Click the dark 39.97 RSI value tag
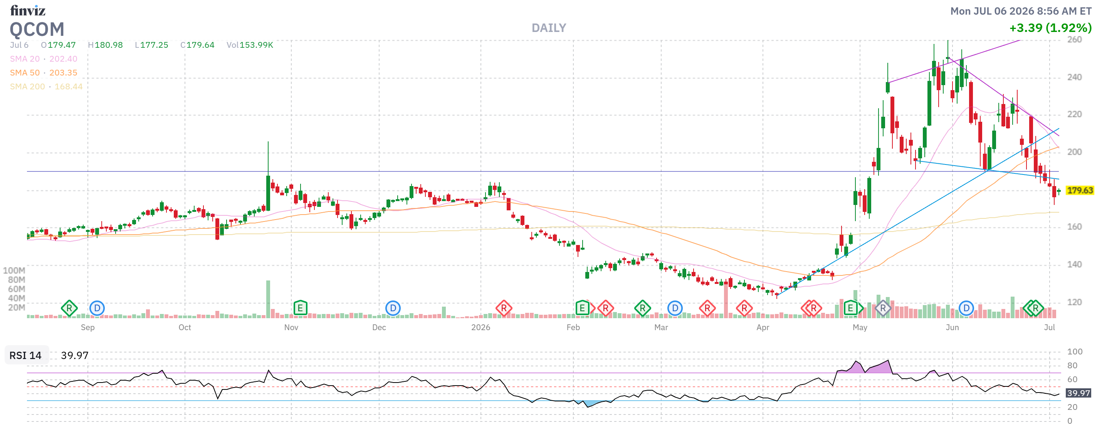The image size is (1102, 433). 1078,393
